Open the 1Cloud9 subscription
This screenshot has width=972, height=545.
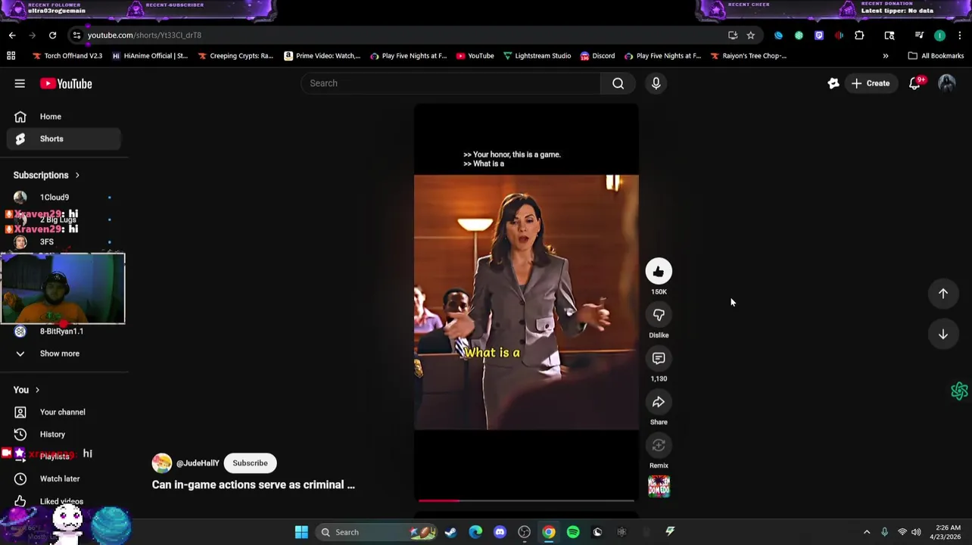[64, 197]
